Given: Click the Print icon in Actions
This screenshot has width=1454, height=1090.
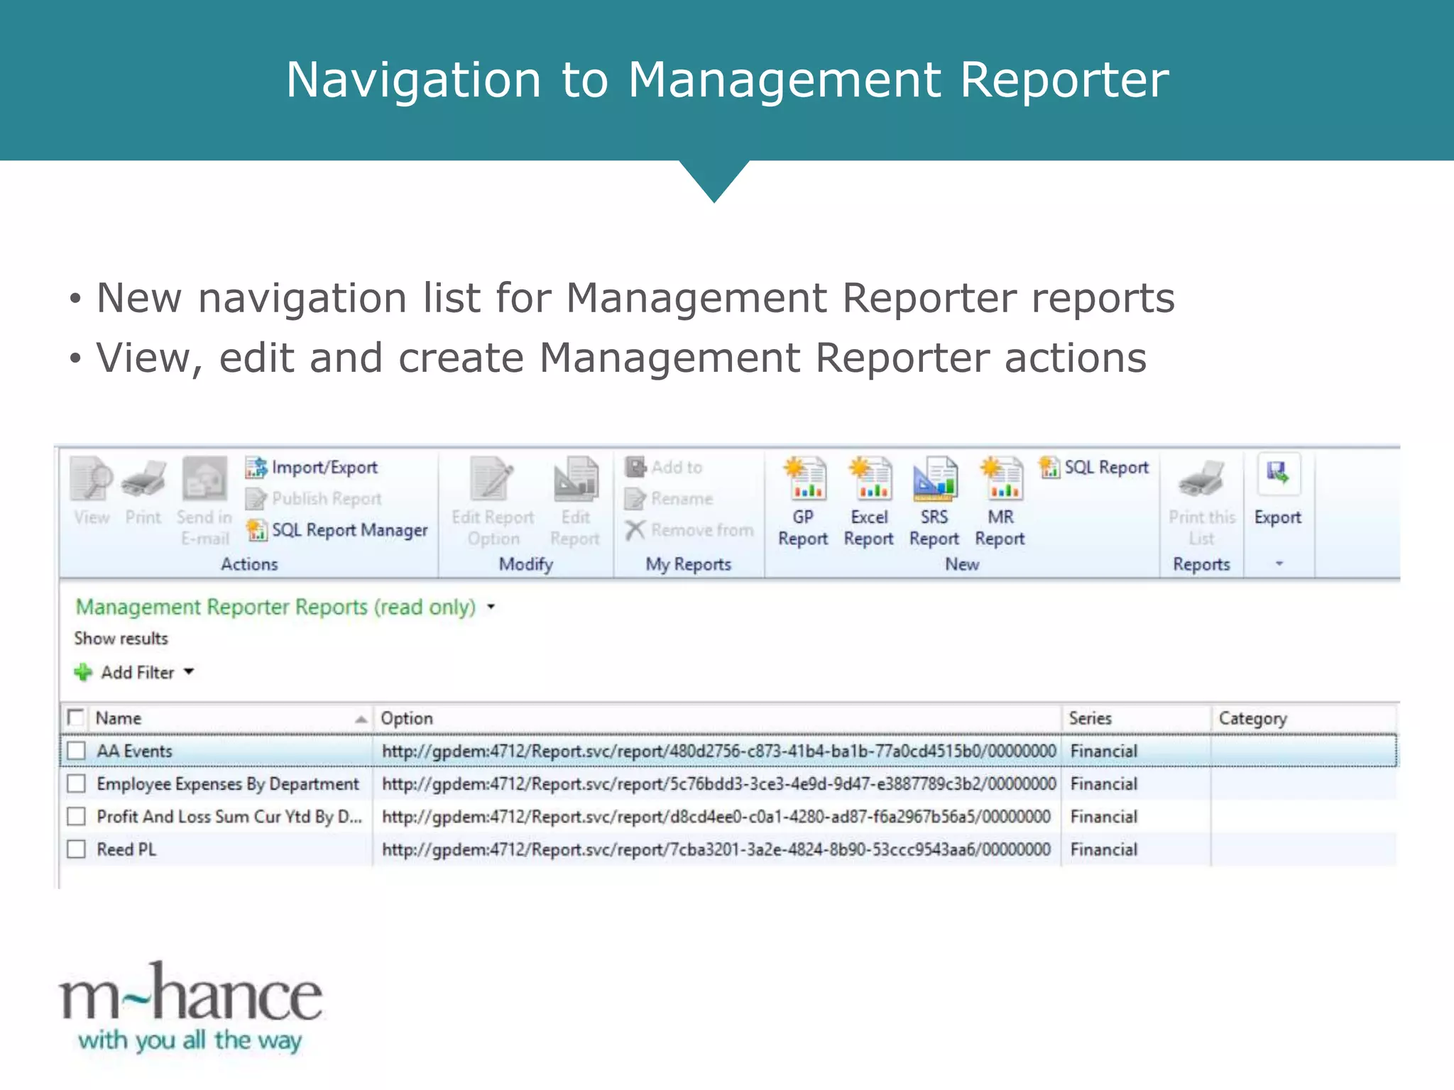Looking at the screenshot, I should 143,479.
